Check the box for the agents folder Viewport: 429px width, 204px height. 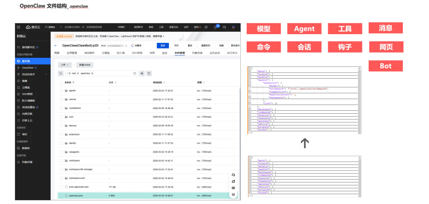coord(61,91)
